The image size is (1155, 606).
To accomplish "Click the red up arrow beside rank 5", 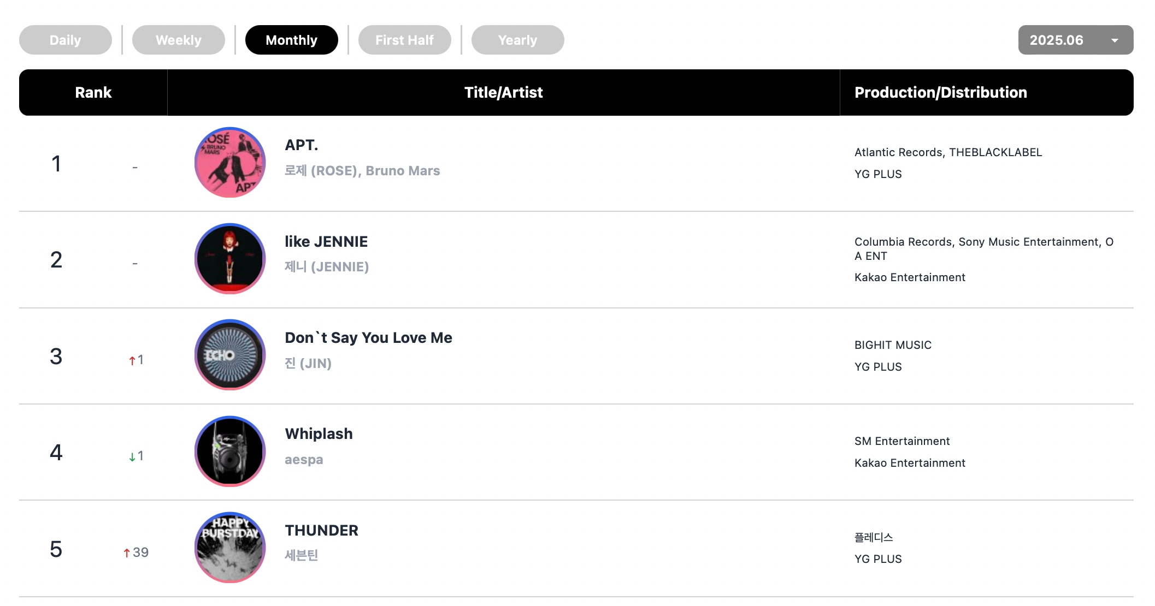I will point(127,553).
